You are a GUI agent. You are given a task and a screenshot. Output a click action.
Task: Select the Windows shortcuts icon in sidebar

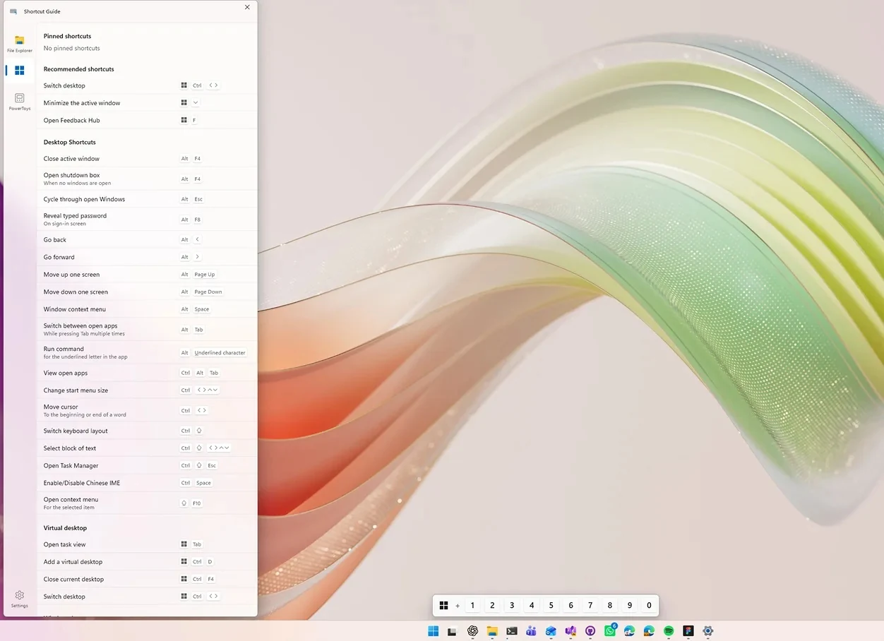coord(20,71)
